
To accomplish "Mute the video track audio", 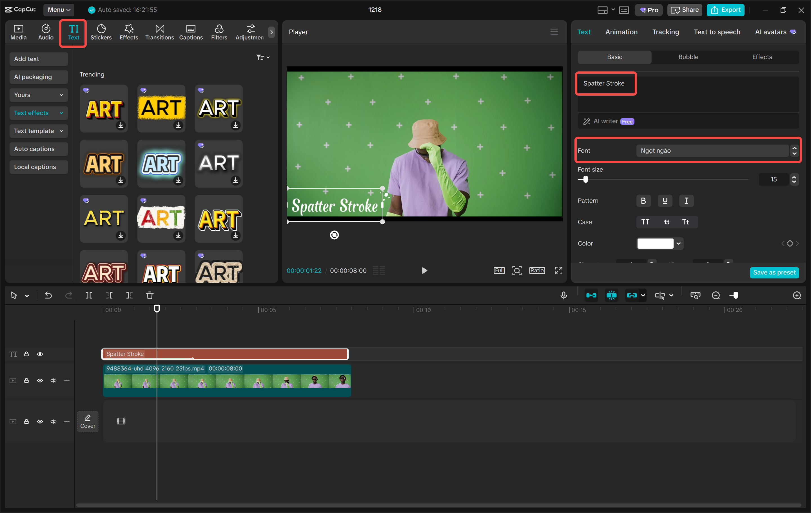I will pyautogui.click(x=53, y=381).
